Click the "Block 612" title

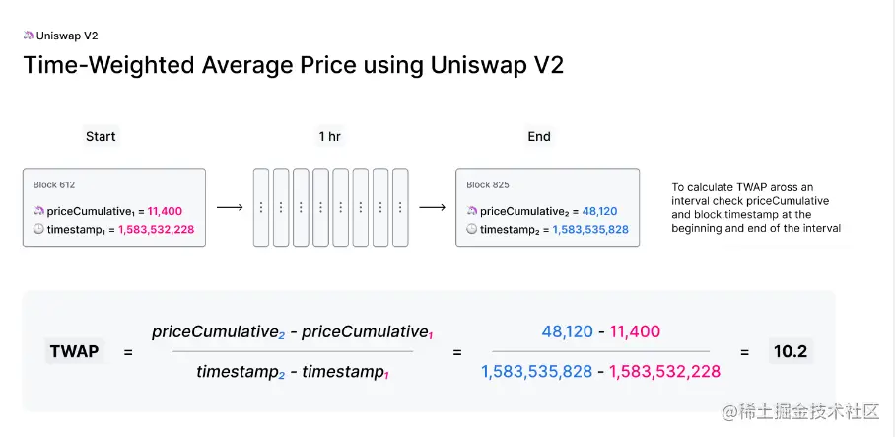(54, 184)
